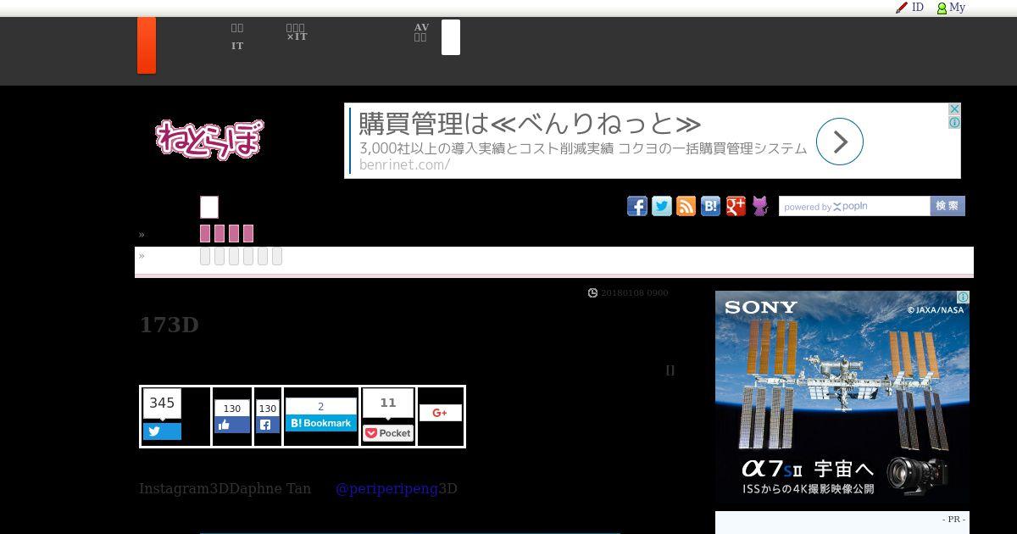The width and height of the screenshot is (1017, 534).
Task: Click the tweet count showing 345
Action: [x=162, y=403]
